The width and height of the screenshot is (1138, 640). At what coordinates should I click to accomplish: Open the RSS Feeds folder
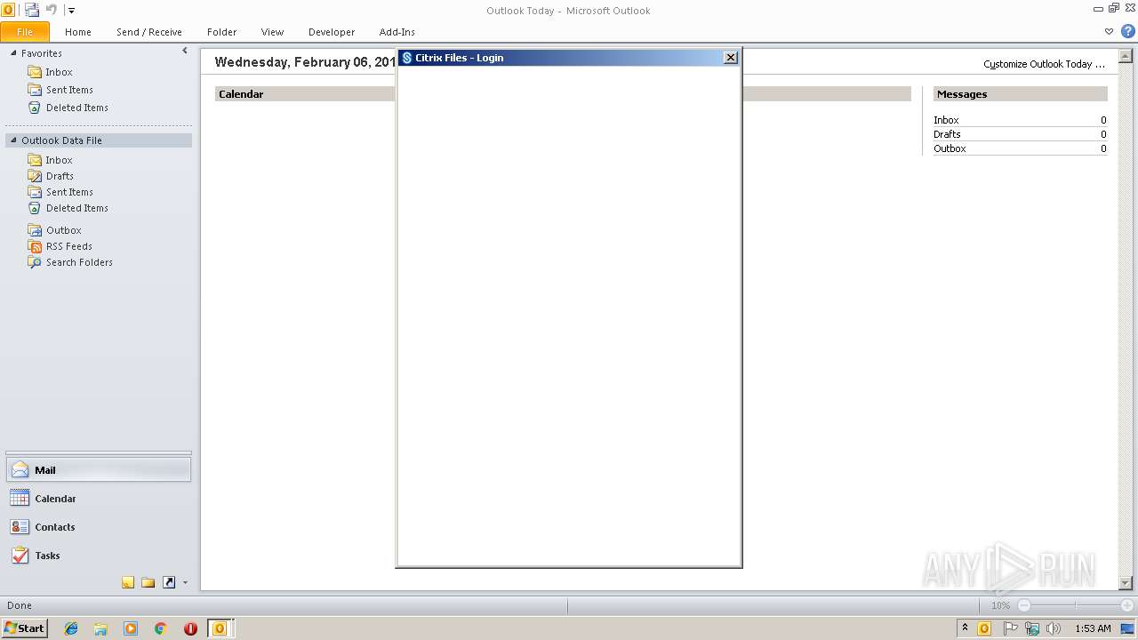pos(69,246)
